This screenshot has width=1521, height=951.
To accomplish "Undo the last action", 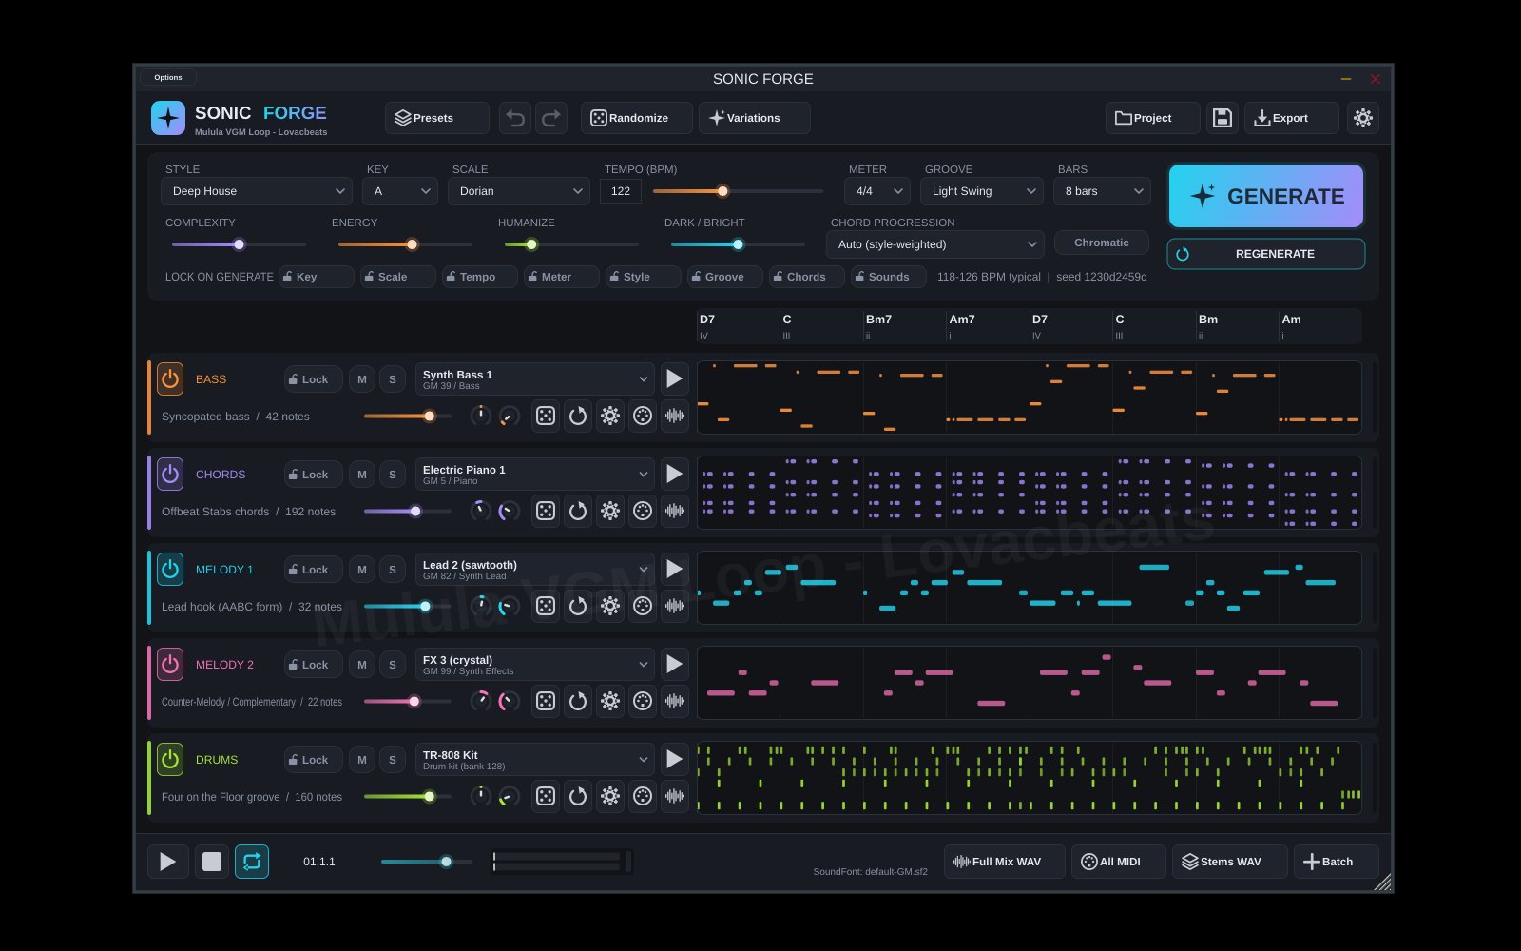I will (x=515, y=118).
